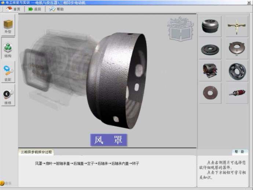253x190 pixels.
Task: Choose the black bearing cover thumbnail
Action: point(210,49)
